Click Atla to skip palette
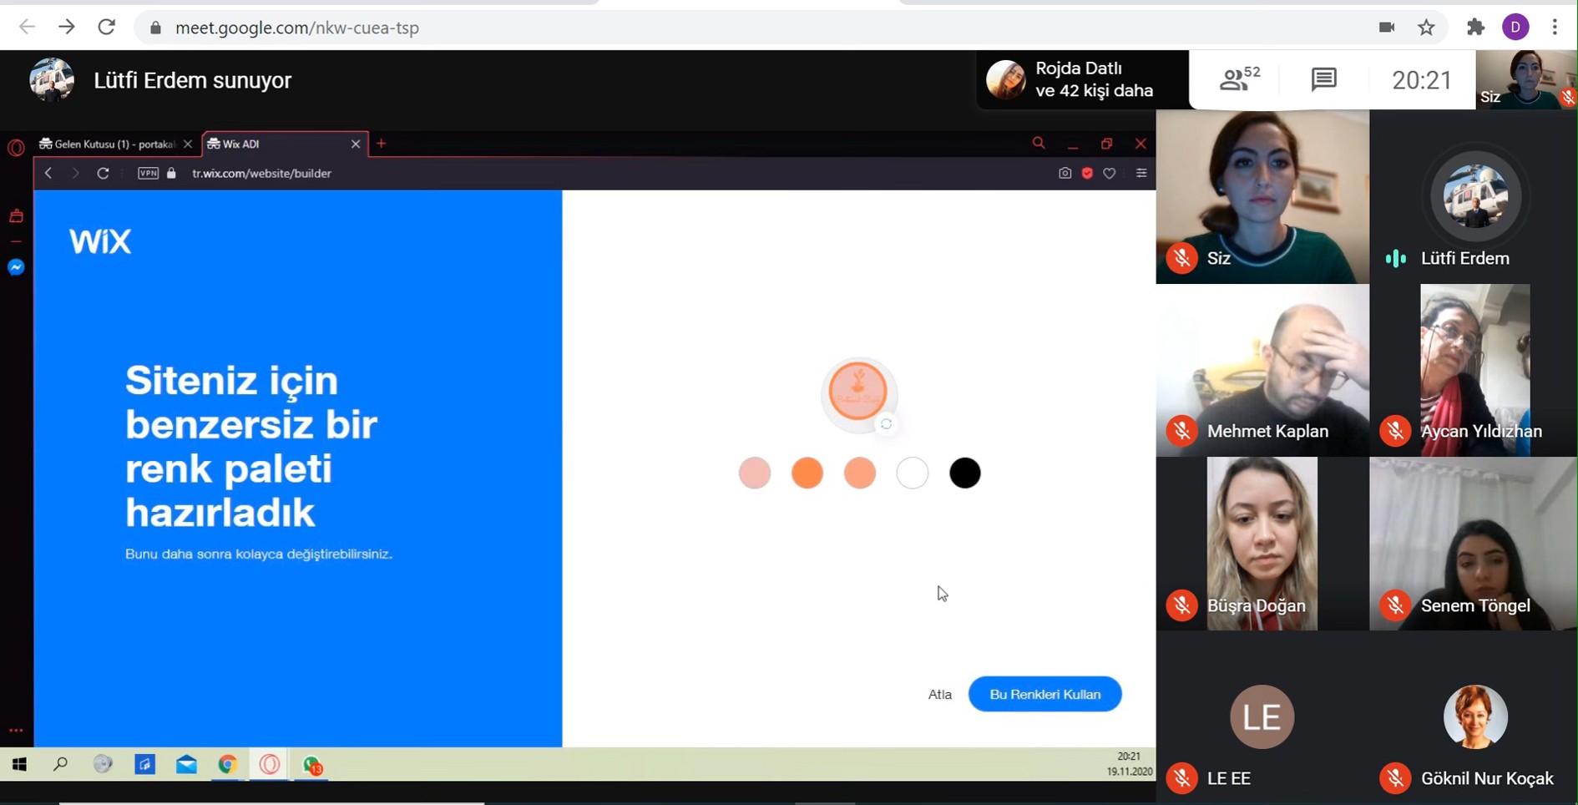The image size is (1578, 805). click(x=940, y=694)
